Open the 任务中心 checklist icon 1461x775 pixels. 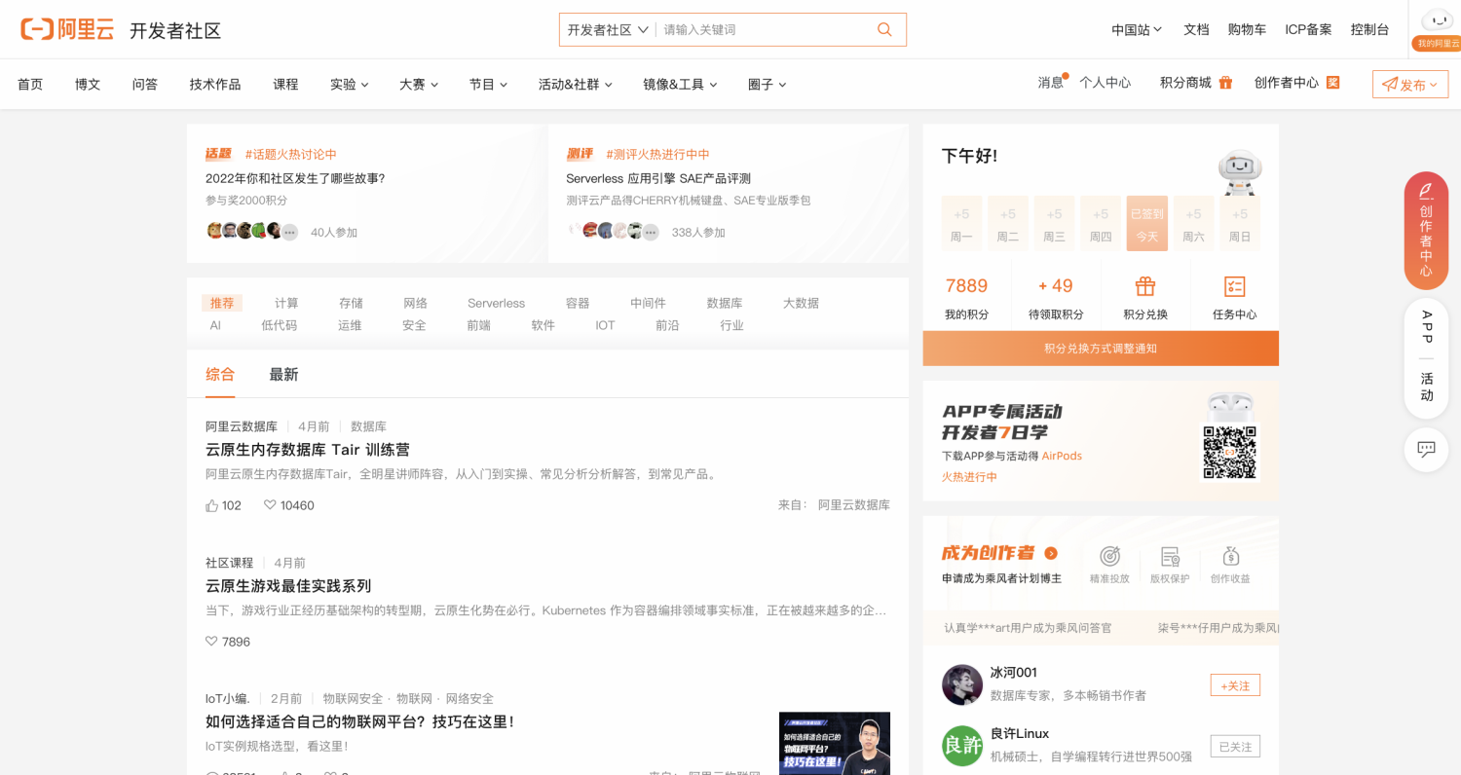click(1234, 286)
